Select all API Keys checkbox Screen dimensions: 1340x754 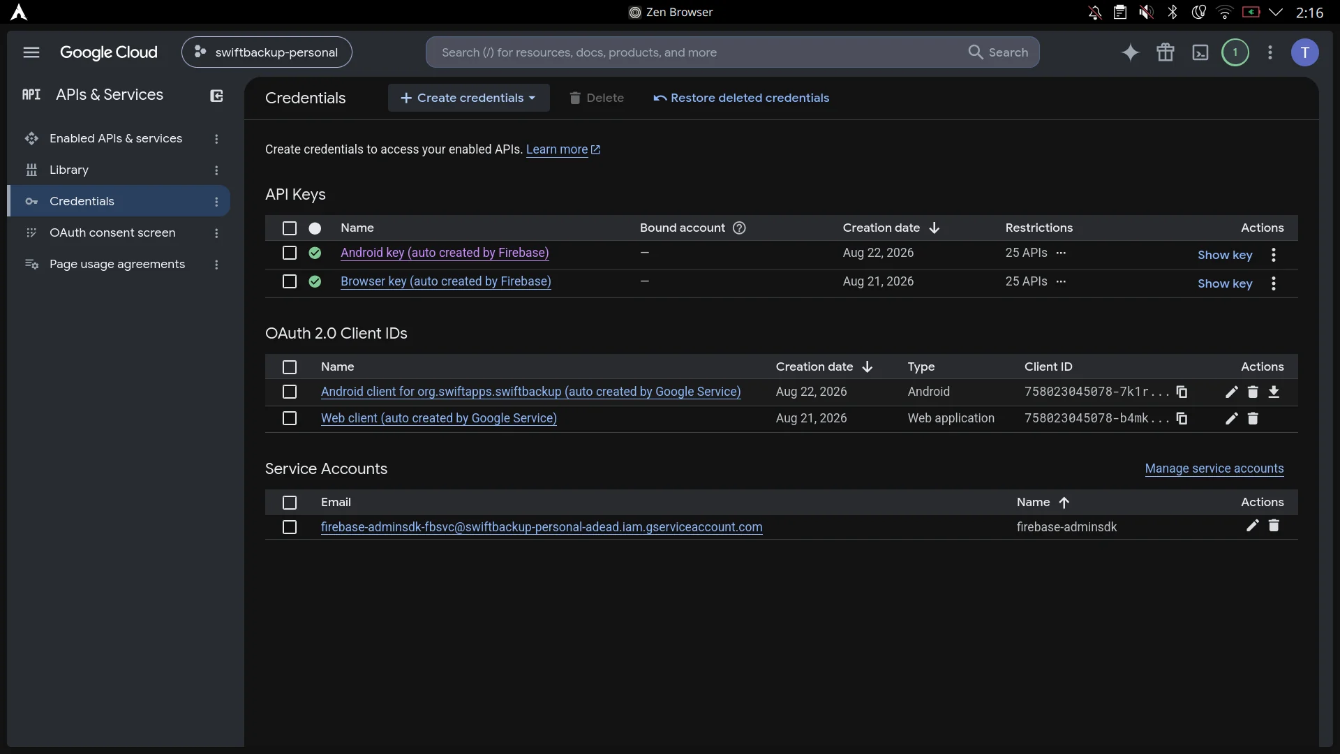[290, 228]
